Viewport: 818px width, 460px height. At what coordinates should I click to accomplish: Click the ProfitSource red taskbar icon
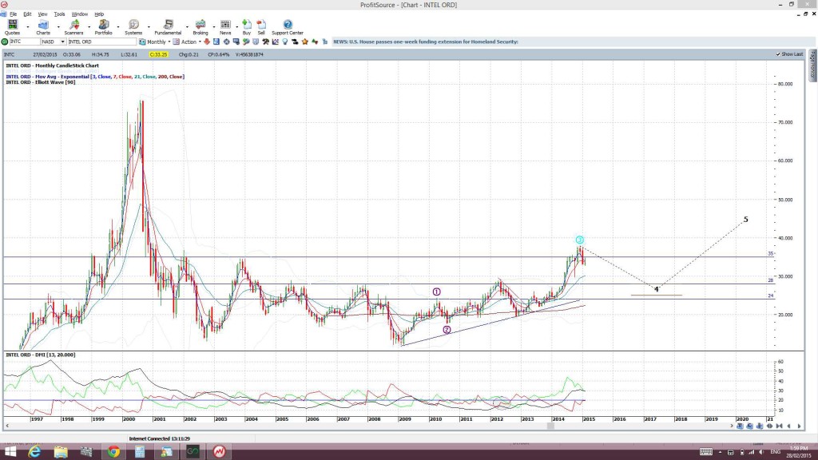click(x=219, y=452)
